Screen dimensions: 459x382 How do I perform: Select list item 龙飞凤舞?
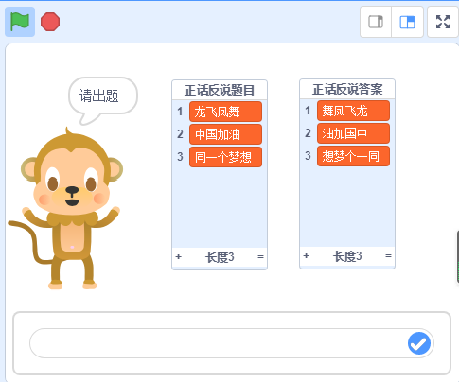225,112
